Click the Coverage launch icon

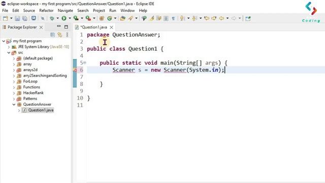point(76,18)
